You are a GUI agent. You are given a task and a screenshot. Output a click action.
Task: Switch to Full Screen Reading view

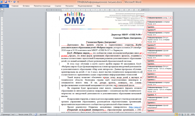(179, 114)
